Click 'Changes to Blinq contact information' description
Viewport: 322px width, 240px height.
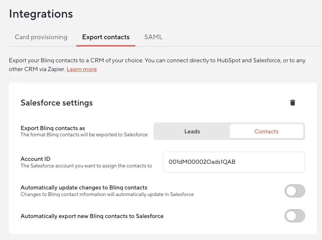[x=107, y=194]
